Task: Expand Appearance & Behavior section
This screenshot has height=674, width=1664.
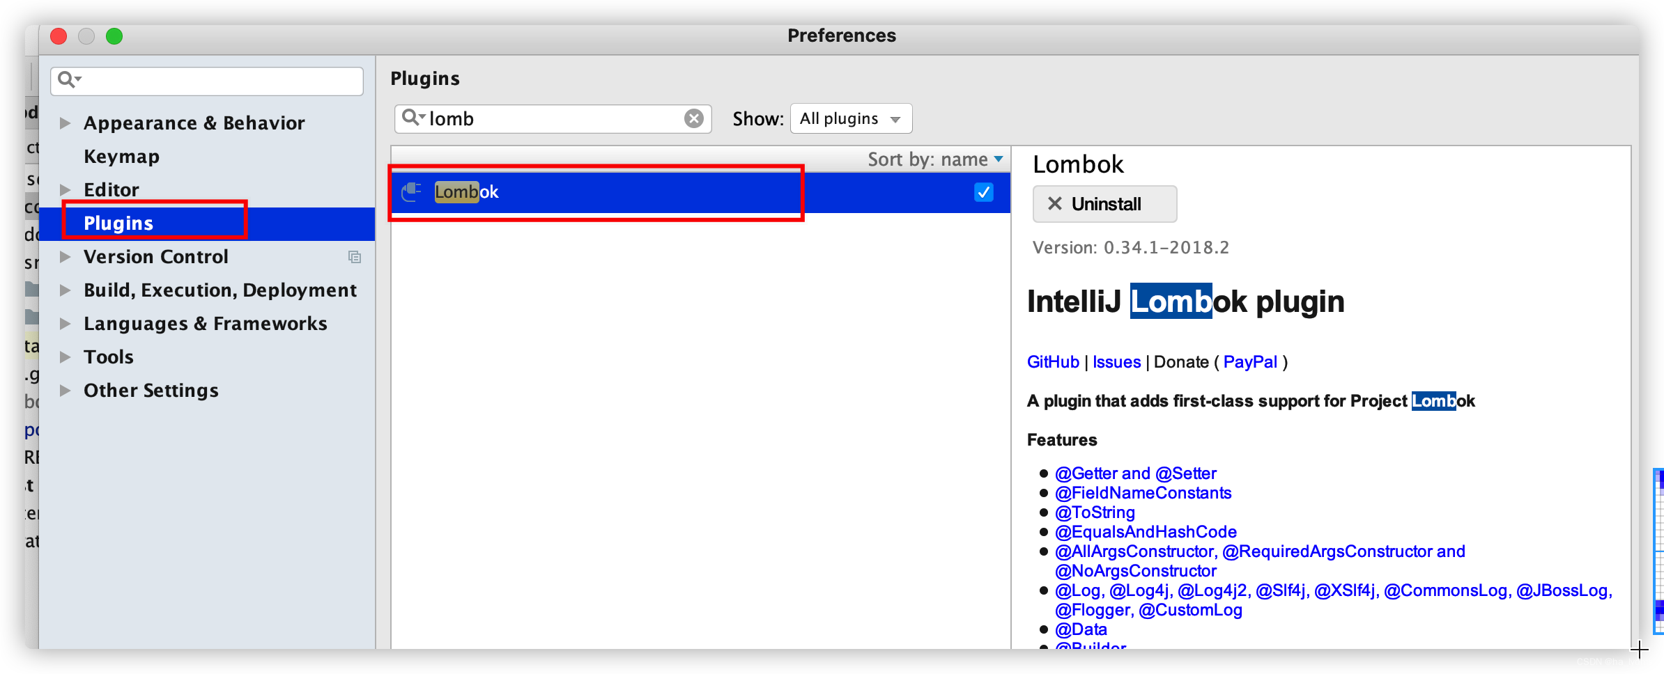Action: (x=65, y=123)
